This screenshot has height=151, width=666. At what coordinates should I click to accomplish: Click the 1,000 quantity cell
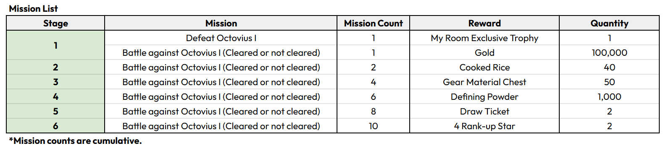[609, 96]
